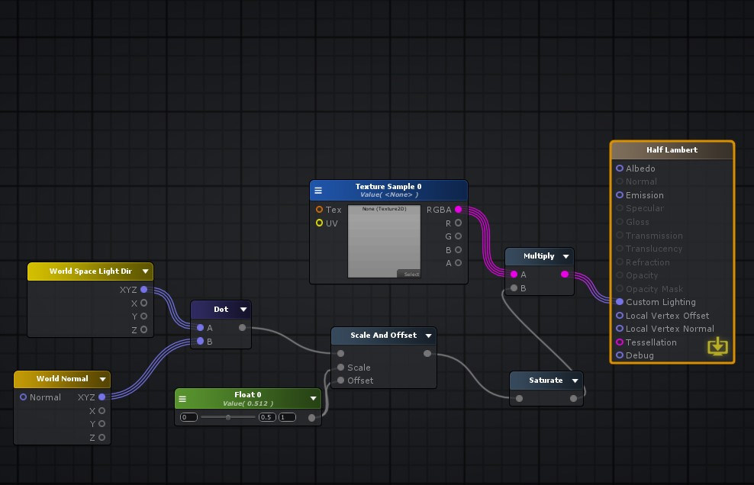Expand the Dot node dropdown arrow
The width and height of the screenshot is (754, 485).
click(243, 309)
